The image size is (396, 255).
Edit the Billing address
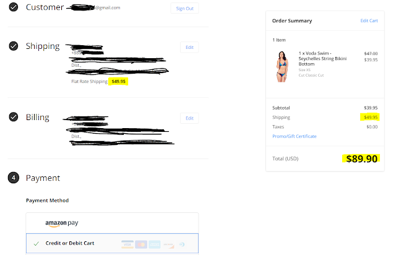(x=189, y=118)
